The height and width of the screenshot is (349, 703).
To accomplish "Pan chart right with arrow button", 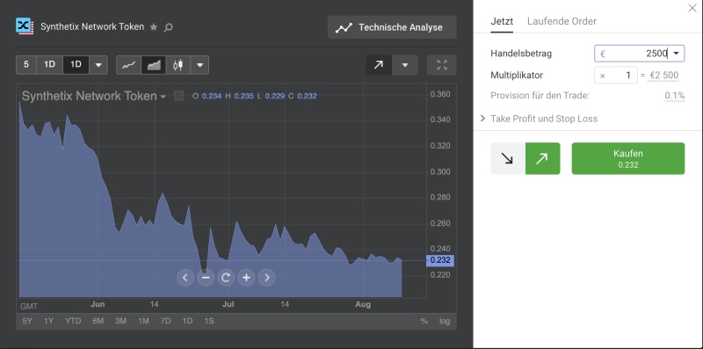I will coord(267,278).
